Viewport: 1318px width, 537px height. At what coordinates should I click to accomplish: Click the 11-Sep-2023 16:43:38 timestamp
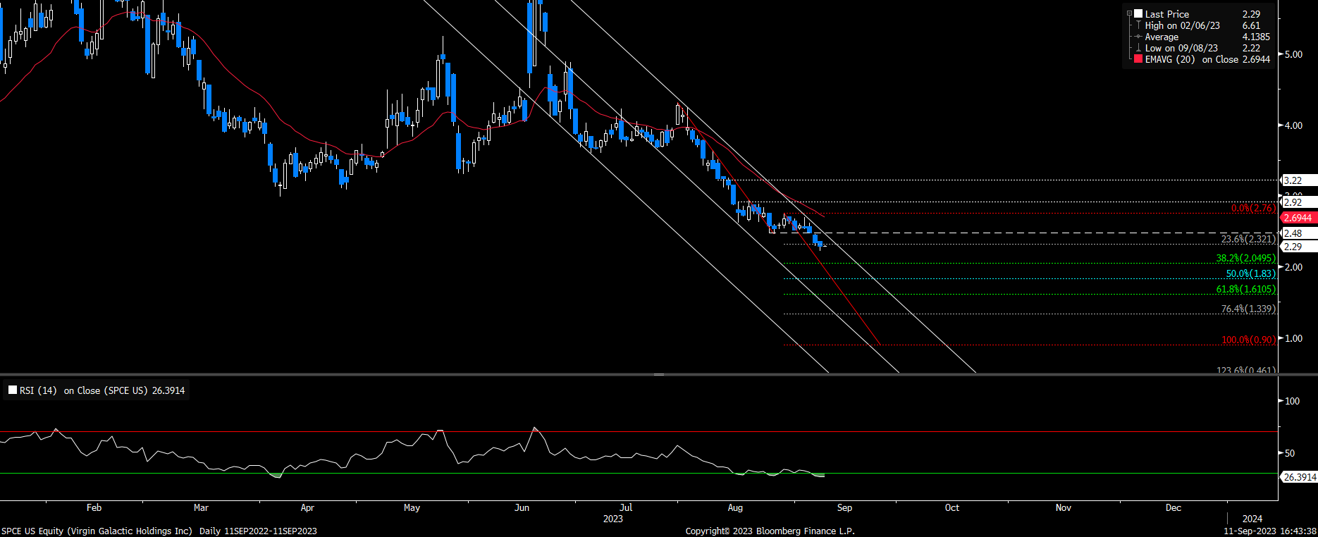(x=1270, y=531)
